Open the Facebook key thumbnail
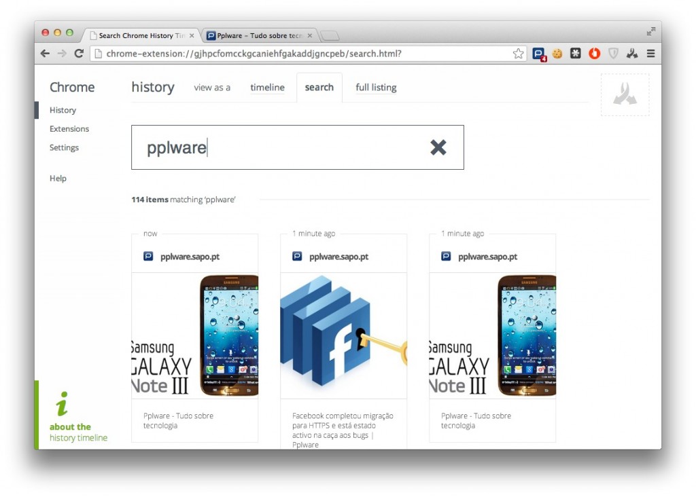The width and height of the screenshot is (696, 497). pyautogui.click(x=343, y=335)
